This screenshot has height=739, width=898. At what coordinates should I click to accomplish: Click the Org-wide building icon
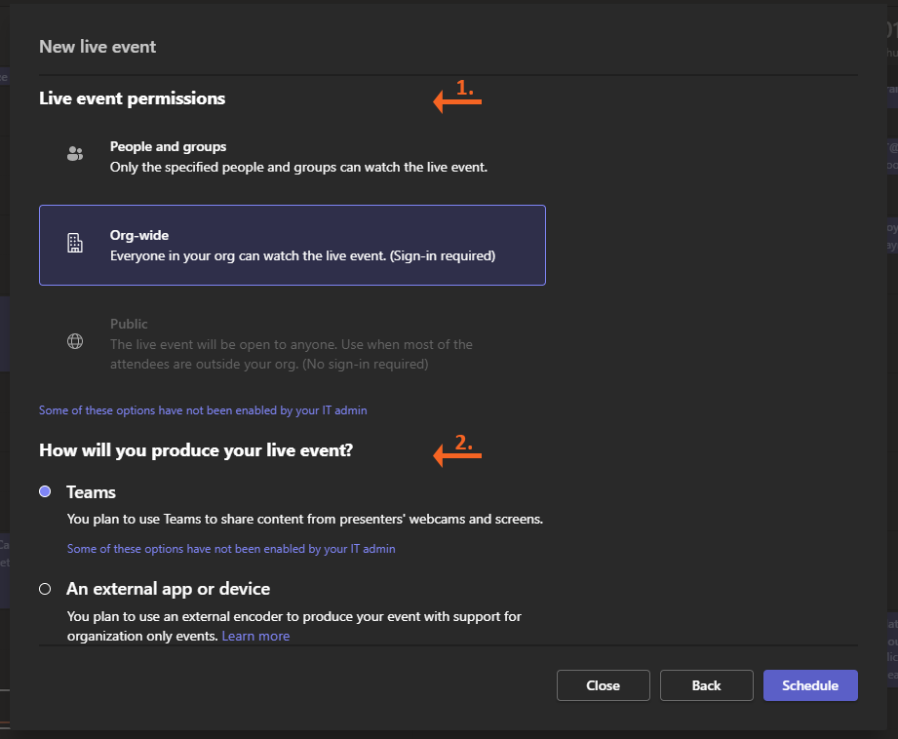tap(75, 244)
